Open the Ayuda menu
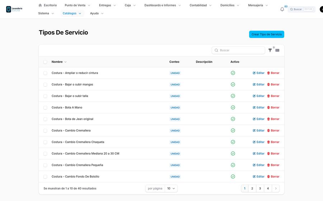This screenshot has height=201, width=323. 97,13
